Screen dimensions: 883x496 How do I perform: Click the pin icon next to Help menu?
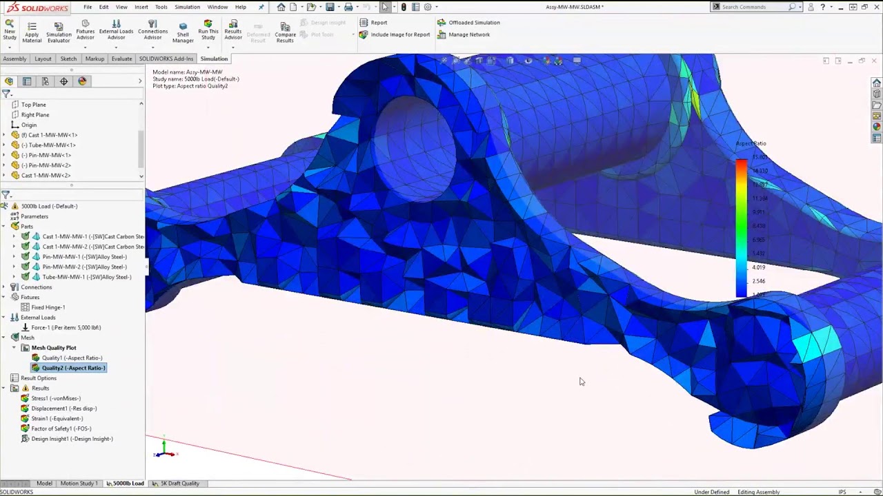(x=261, y=7)
